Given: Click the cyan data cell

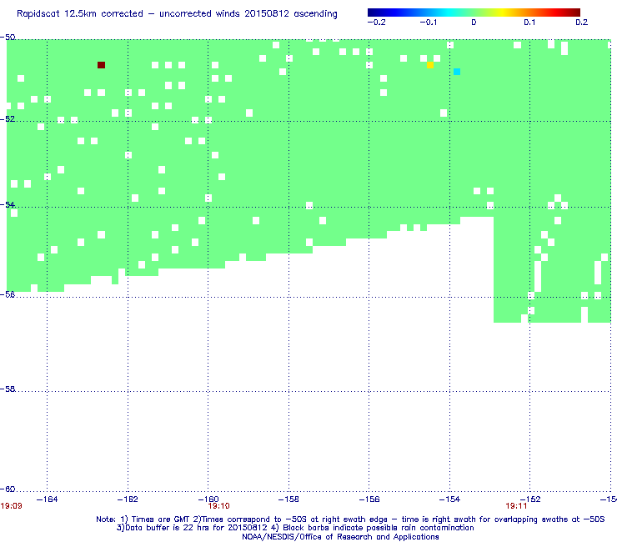Looking at the screenshot, I should point(457,72).
